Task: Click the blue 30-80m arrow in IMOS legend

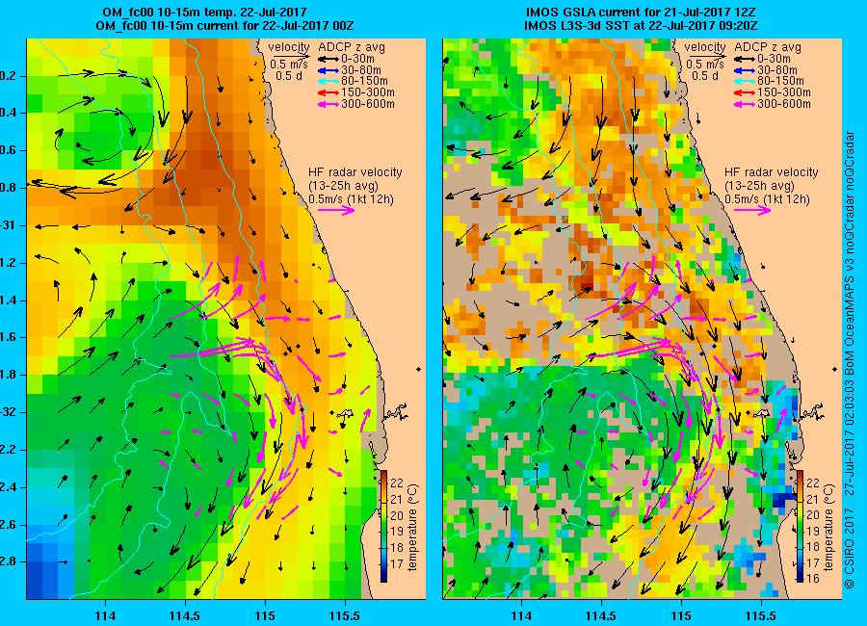Action: (x=745, y=70)
